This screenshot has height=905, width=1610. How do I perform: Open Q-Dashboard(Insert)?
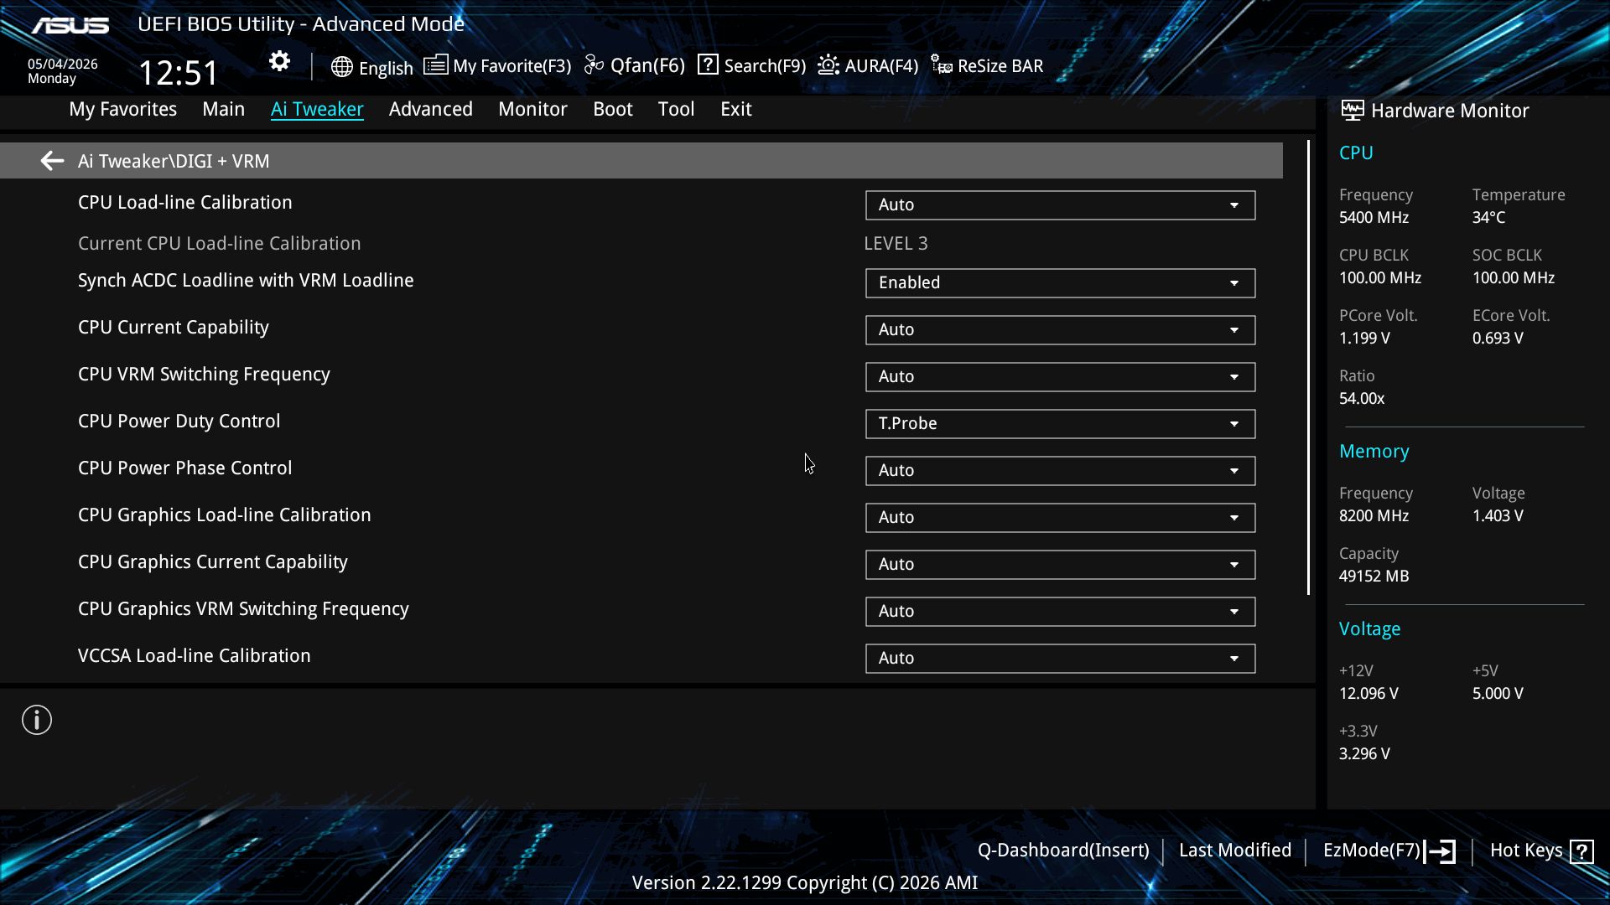(x=1063, y=851)
